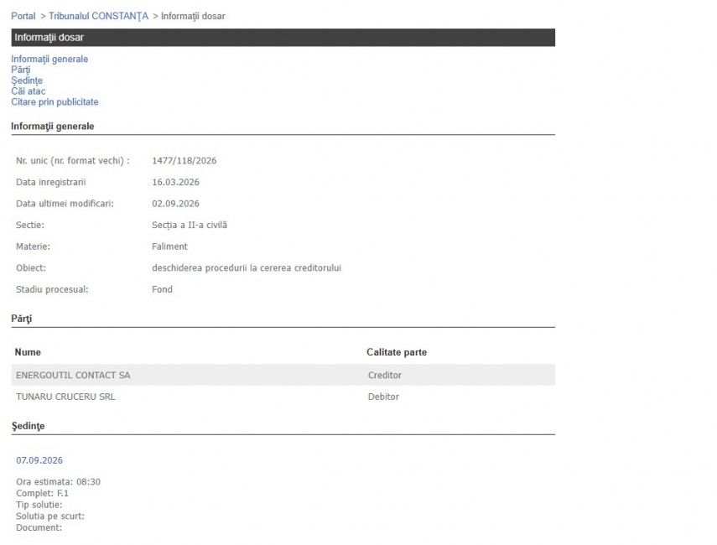This screenshot has height=545, width=717.
Task: Select 'Informații dosar' breadcrumb text
Action: click(193, 16)
